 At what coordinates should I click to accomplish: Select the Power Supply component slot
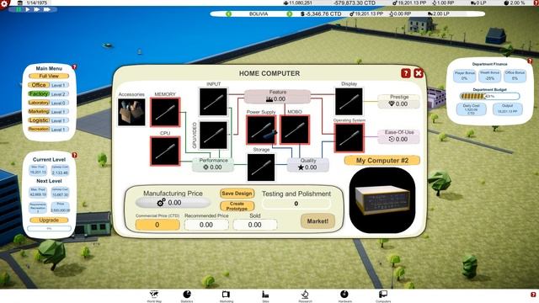point(261,130)
